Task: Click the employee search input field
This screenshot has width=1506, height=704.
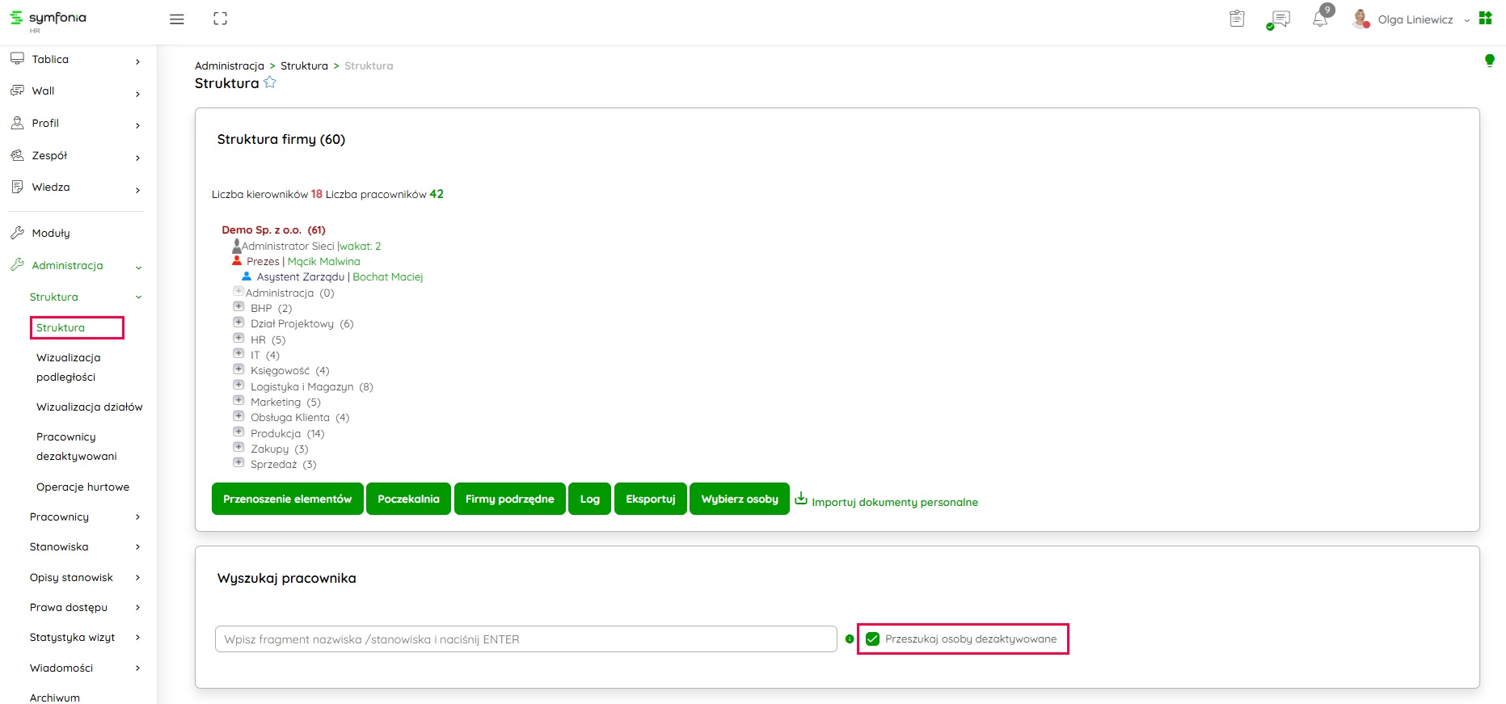Action: click(x=525, y=639)
